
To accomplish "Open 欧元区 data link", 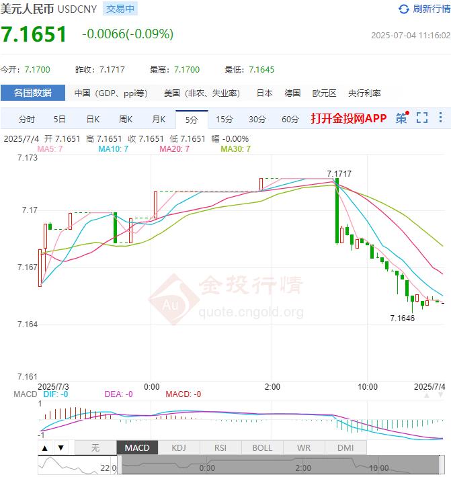I will pos(325,93).
